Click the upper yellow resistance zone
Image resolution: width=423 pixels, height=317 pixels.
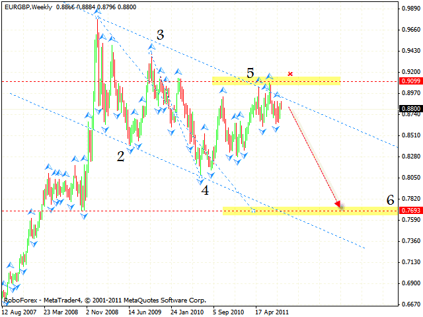coord(276,81)
